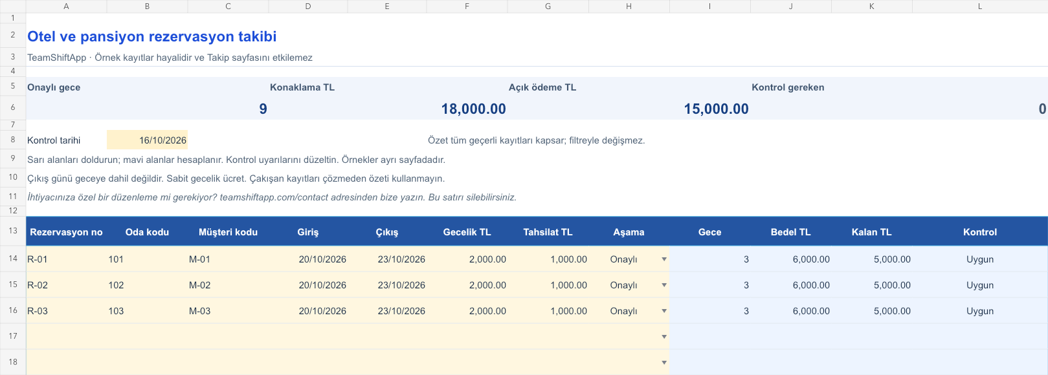
Task: Click the "Tahsilat TL" column heading
Action: [548, 232]
